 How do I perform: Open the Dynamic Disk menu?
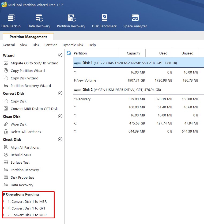click(73, 45)
